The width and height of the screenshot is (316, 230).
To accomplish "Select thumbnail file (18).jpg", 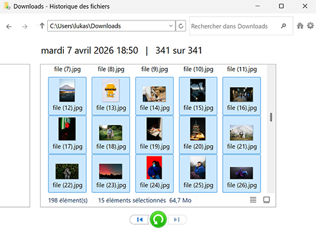I will click(x=111, y=135).
